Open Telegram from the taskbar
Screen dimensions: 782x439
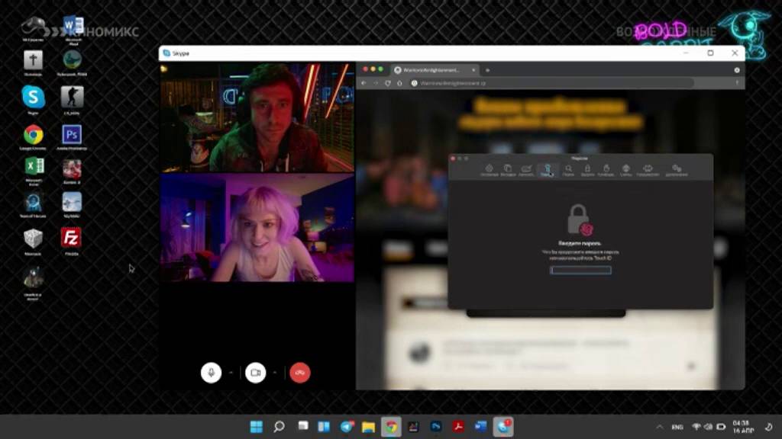[x=347, y=427]
